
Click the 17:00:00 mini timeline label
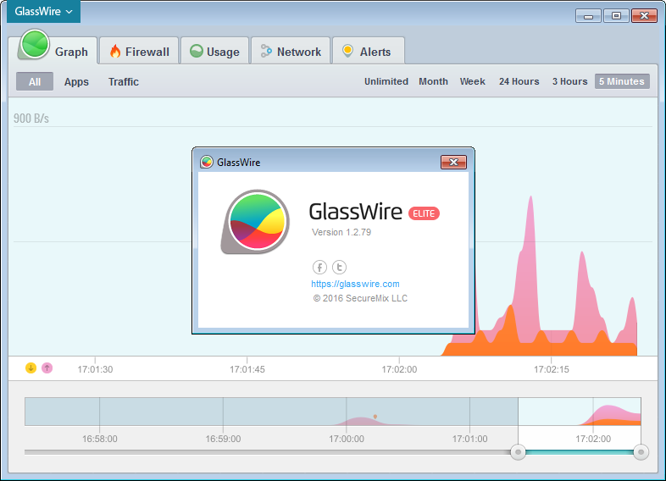click(x=347, y=439)
